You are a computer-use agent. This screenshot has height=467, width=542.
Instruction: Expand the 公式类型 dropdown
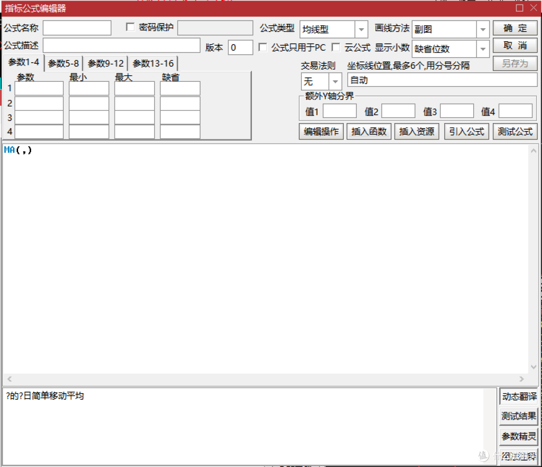click(361, 30)
